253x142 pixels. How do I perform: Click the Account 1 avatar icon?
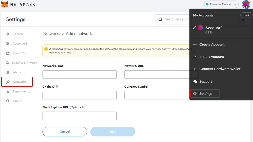tap(200, 28)
